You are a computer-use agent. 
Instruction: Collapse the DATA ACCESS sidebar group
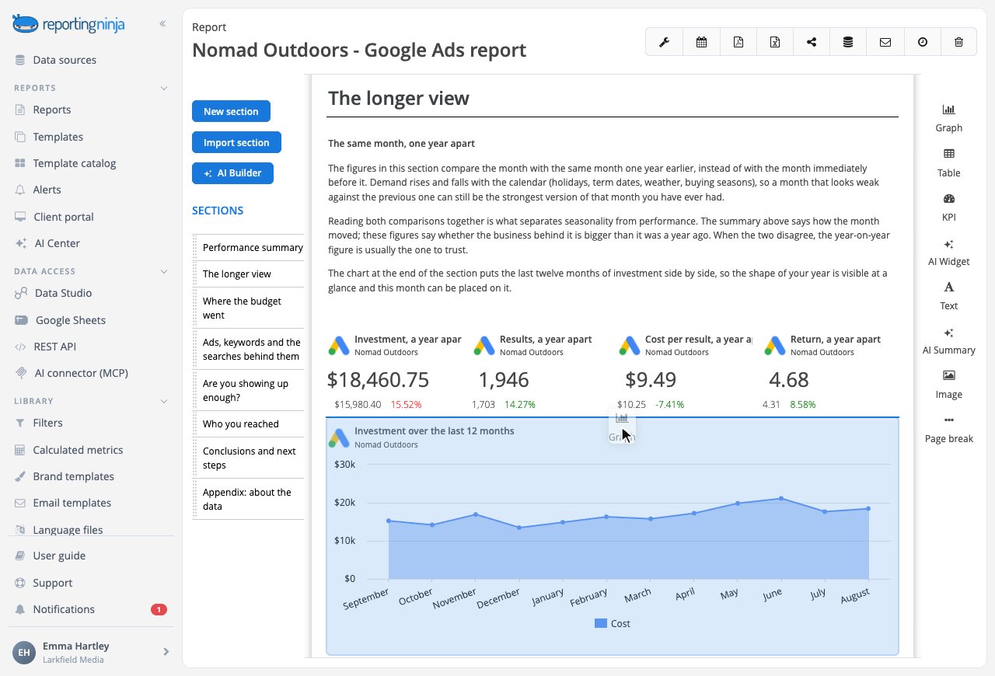pyautogui.click(x=164, y=271)
